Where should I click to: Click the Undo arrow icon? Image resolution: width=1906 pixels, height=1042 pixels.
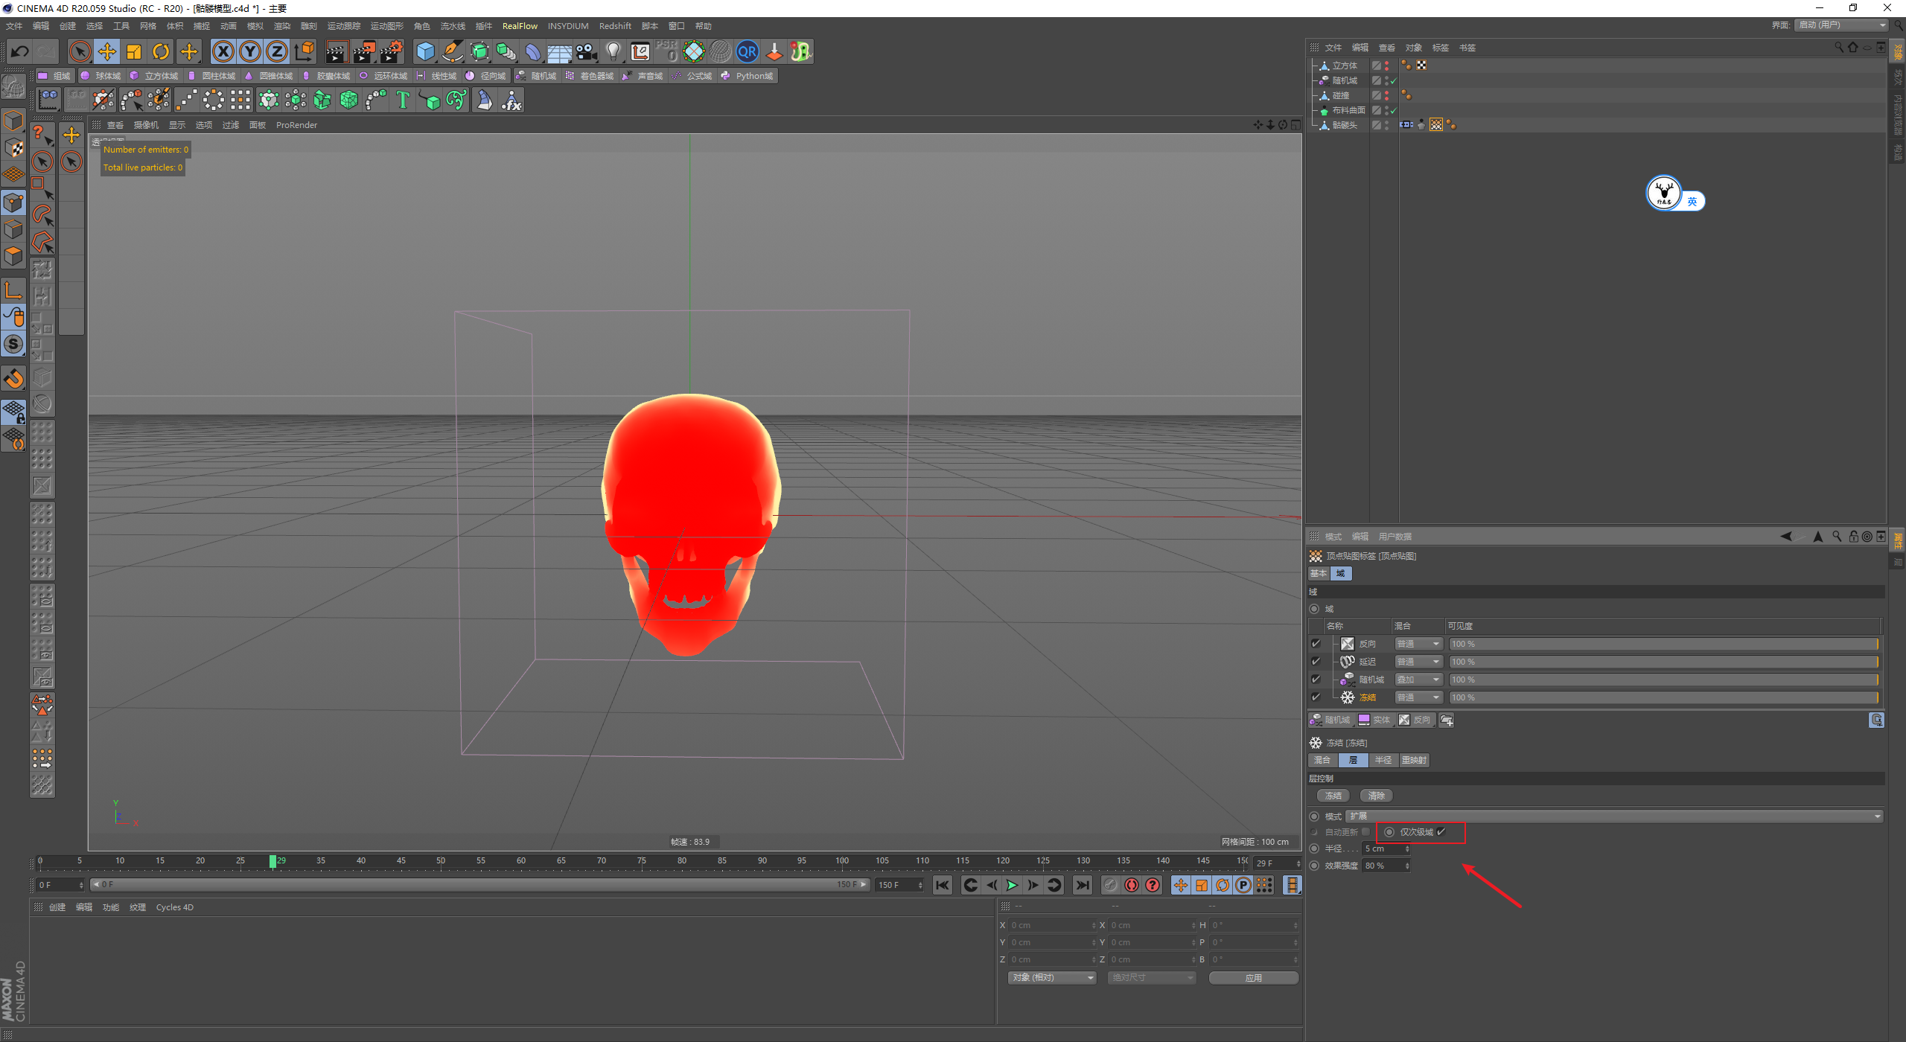point(20,51)
